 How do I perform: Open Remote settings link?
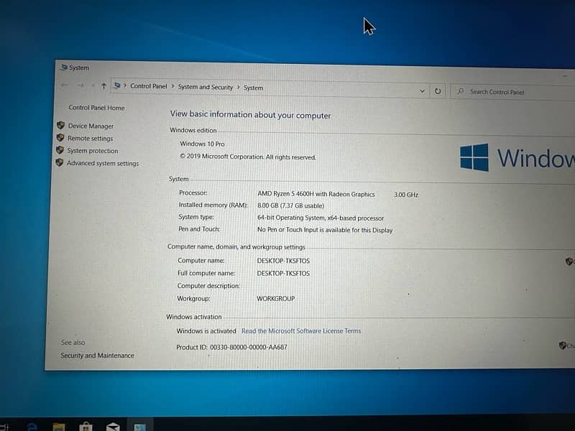(90, 139)
